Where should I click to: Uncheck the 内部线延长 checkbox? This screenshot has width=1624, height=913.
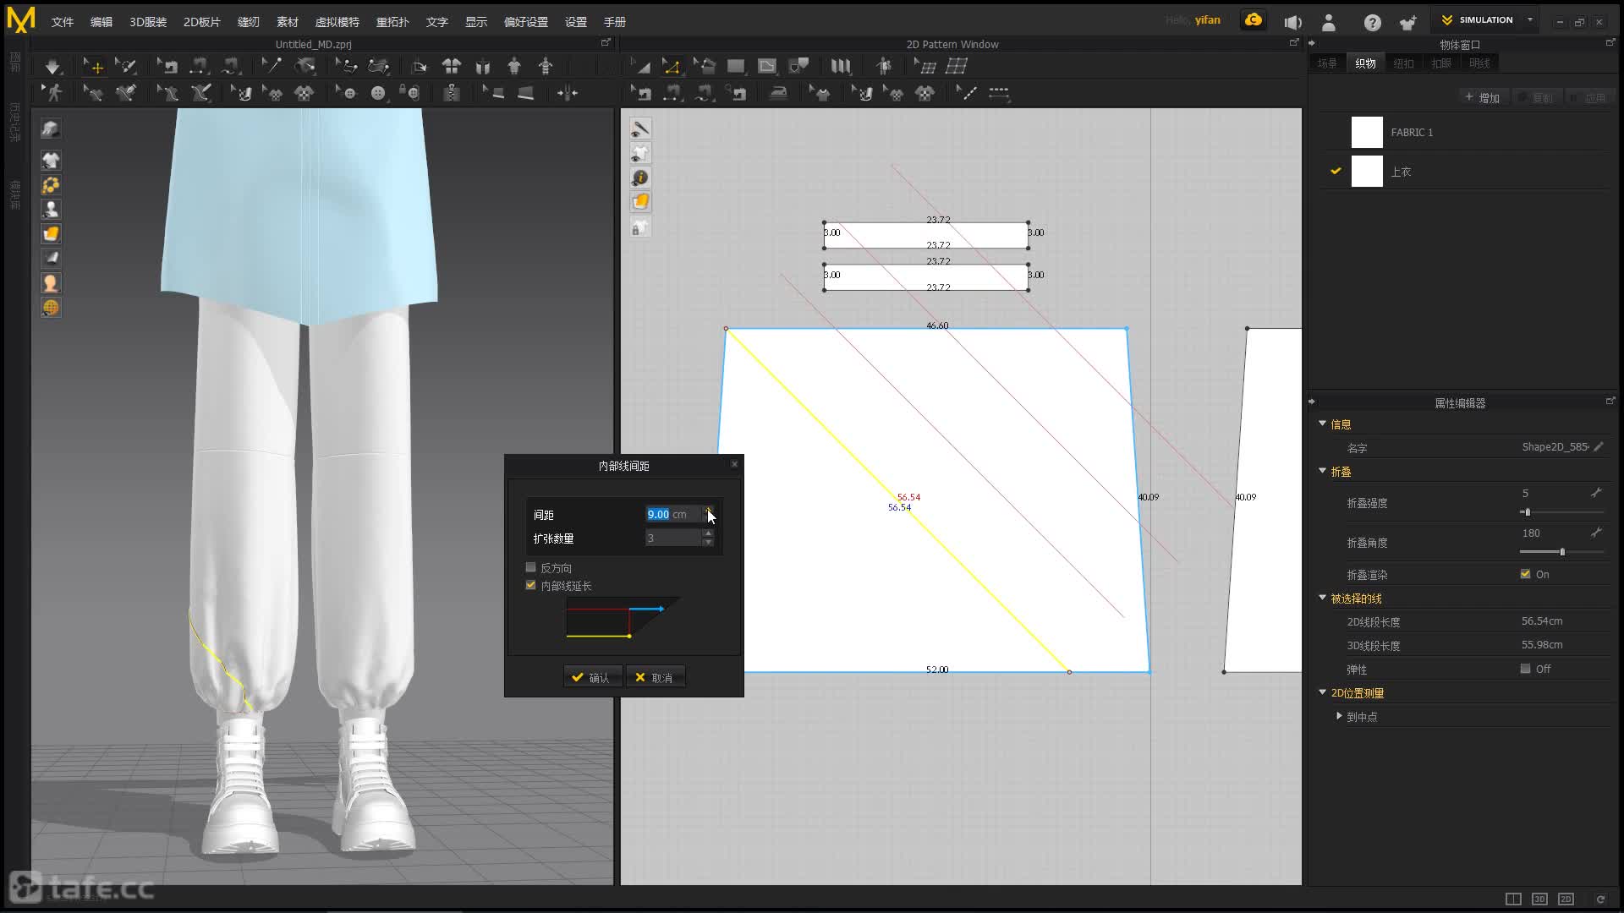pyautogui.click(x=531, y=585)
